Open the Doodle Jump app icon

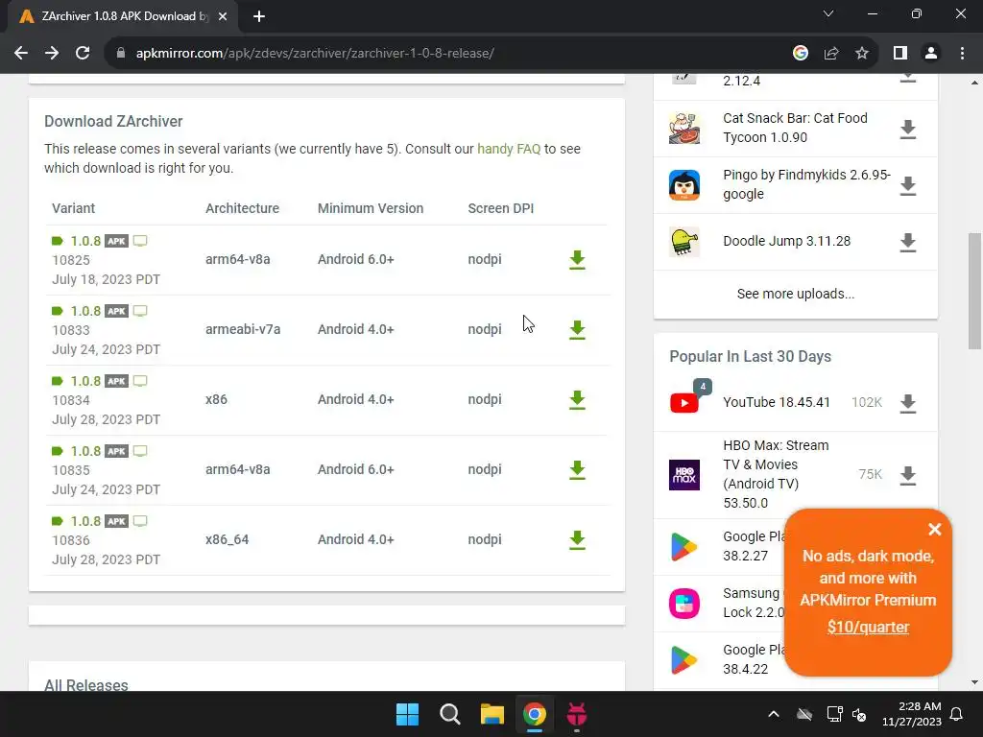[683, 242]
